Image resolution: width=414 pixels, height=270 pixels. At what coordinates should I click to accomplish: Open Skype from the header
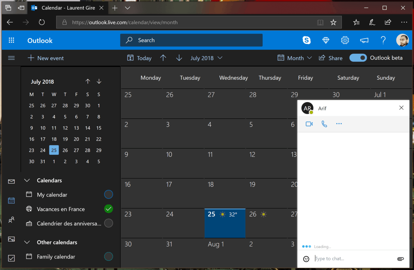(x=307, y=40)
